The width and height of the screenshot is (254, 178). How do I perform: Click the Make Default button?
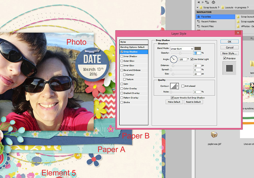[x=174, y=102]
